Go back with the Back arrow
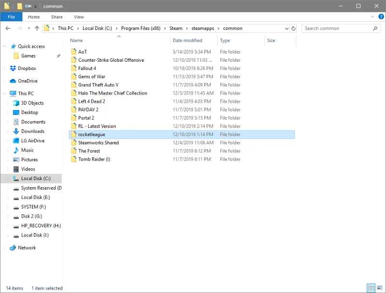Viewport: 386px width, 293px height. 8,28
